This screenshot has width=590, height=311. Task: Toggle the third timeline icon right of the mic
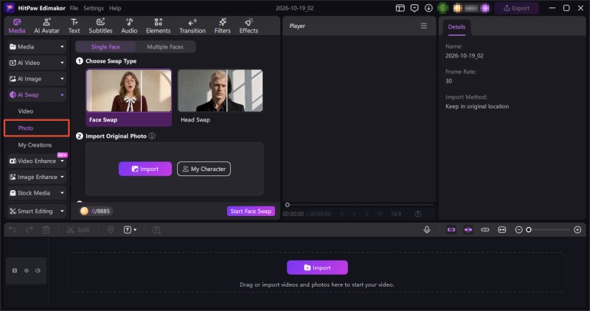485,229
